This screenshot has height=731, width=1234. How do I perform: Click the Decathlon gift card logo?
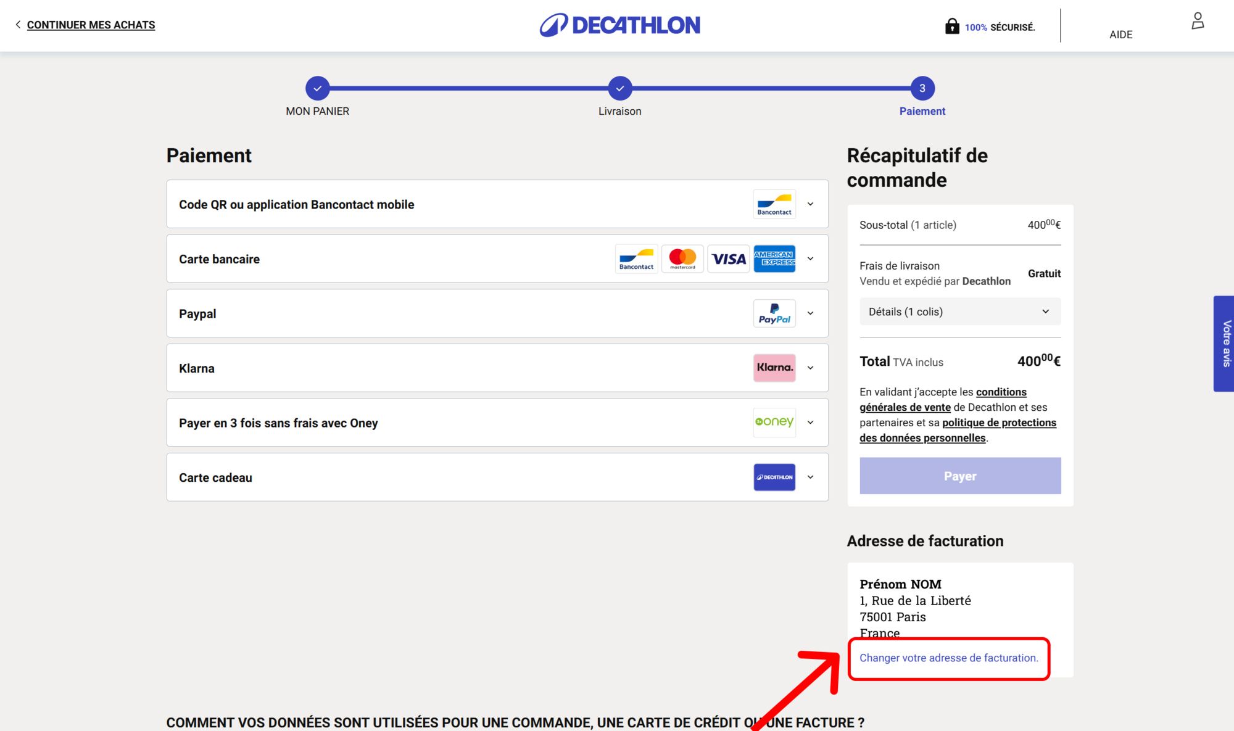pyautogui.click(x=774, y=477)
